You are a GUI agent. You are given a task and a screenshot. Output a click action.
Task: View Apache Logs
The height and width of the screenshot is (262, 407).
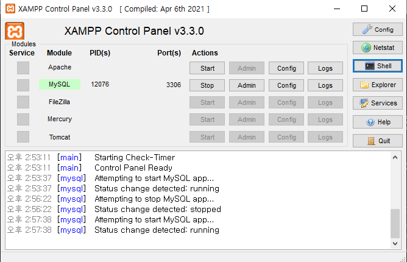point(325,68)
